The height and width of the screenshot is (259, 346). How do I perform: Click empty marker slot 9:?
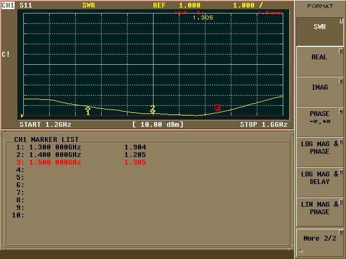(x=20, y=207)
